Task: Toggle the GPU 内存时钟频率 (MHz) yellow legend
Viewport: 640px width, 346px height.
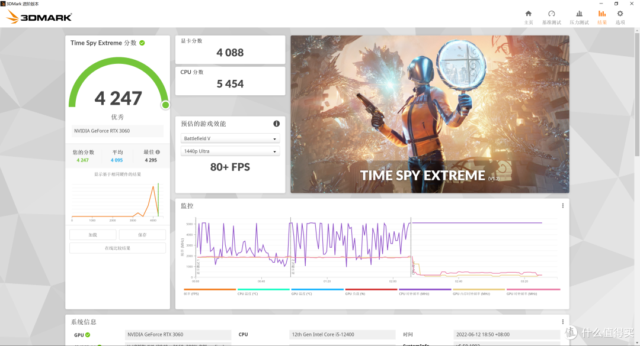Action: [x=479, y=292]
